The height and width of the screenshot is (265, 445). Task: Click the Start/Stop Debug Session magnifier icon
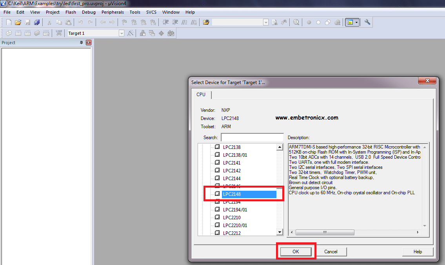pyautogui.click(x=296, y=22)
